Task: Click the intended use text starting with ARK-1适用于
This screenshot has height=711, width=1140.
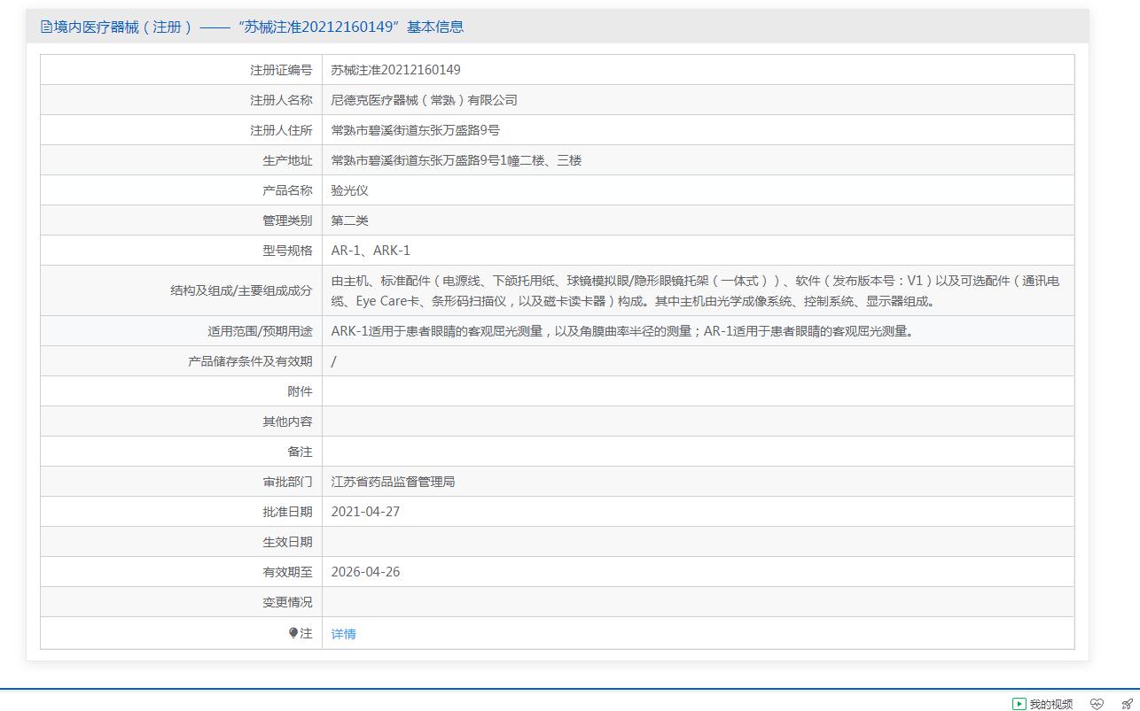Action: [x=621, y=331]
